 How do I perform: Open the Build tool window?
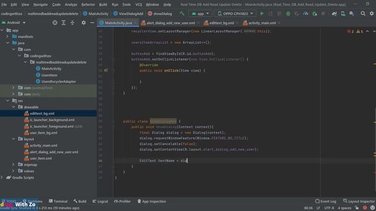80,202
